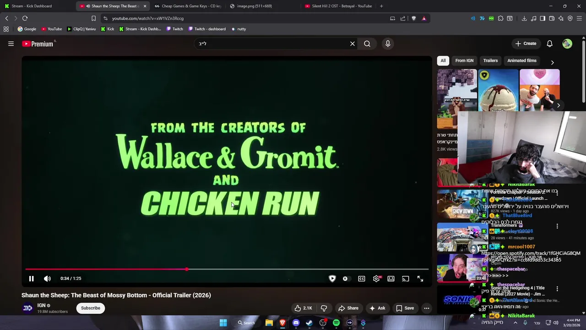Clear the YouTube search box text

(x=353, y=44)
